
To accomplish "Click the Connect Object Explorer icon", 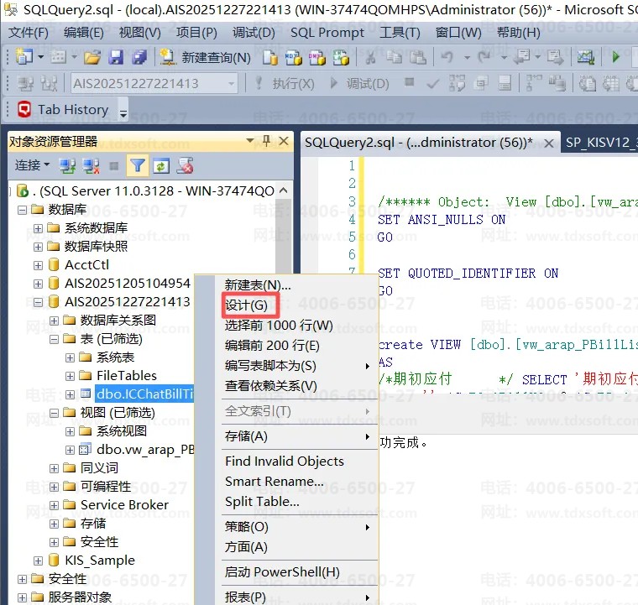I will 69,165.
